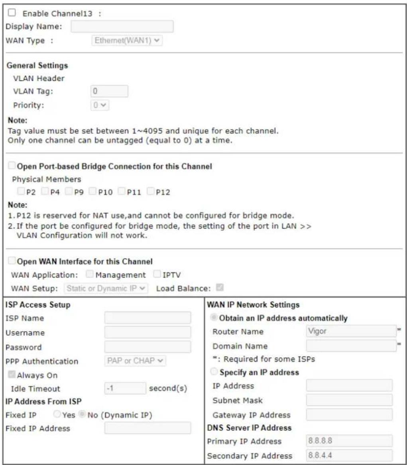Click the Physical Members label
Screen dimensions: 407x465
coord(47,180)
